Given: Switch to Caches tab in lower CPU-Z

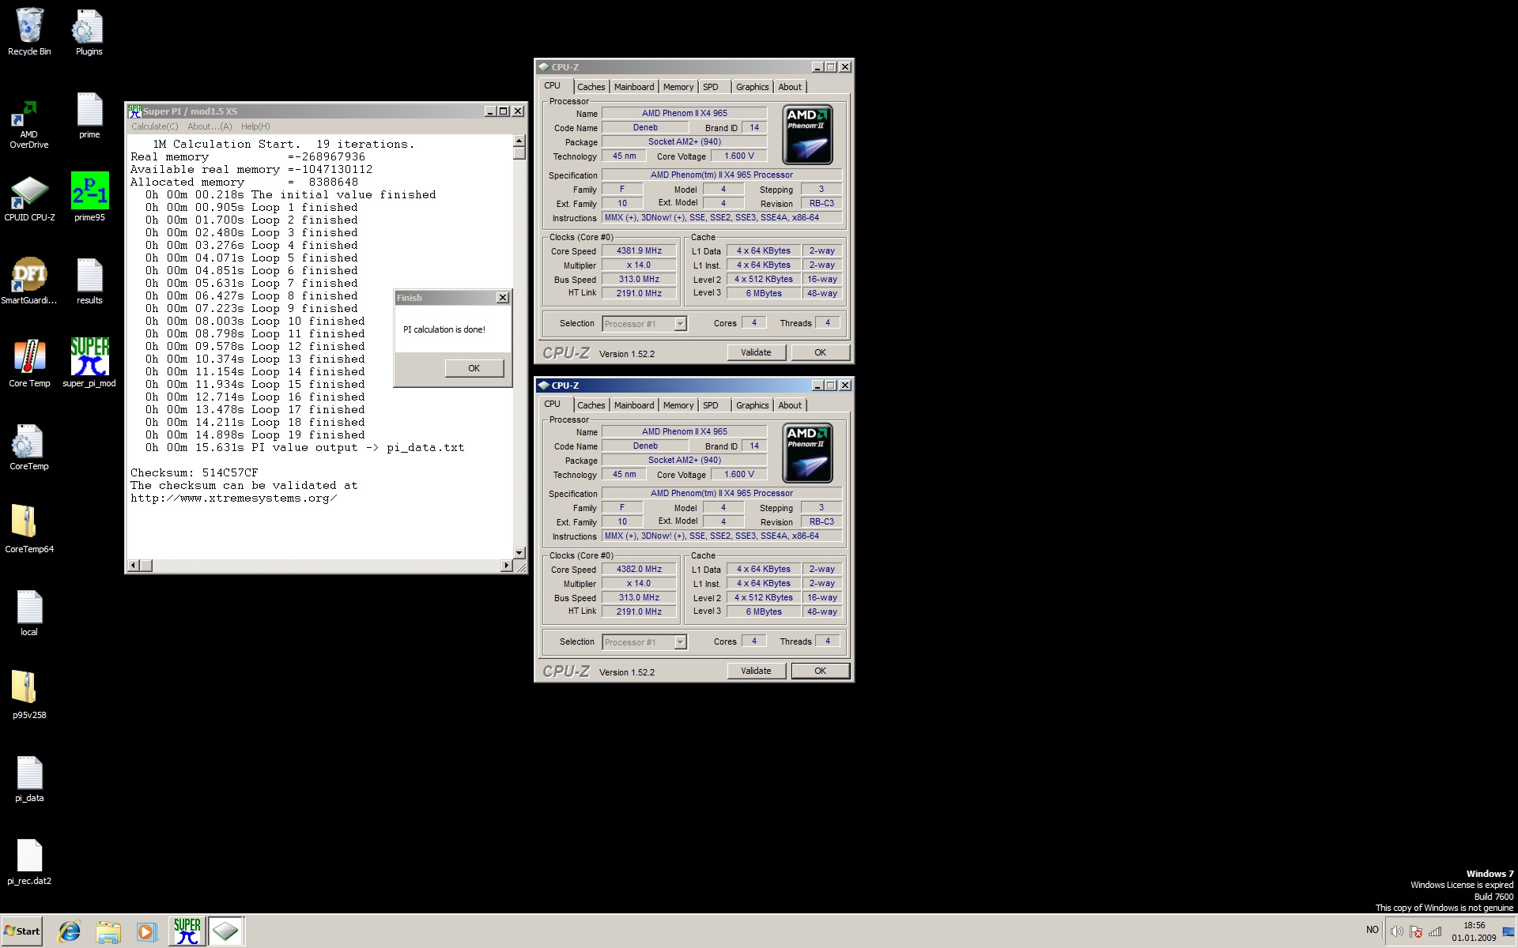Looking at the screenshot, I should (591, 405).
